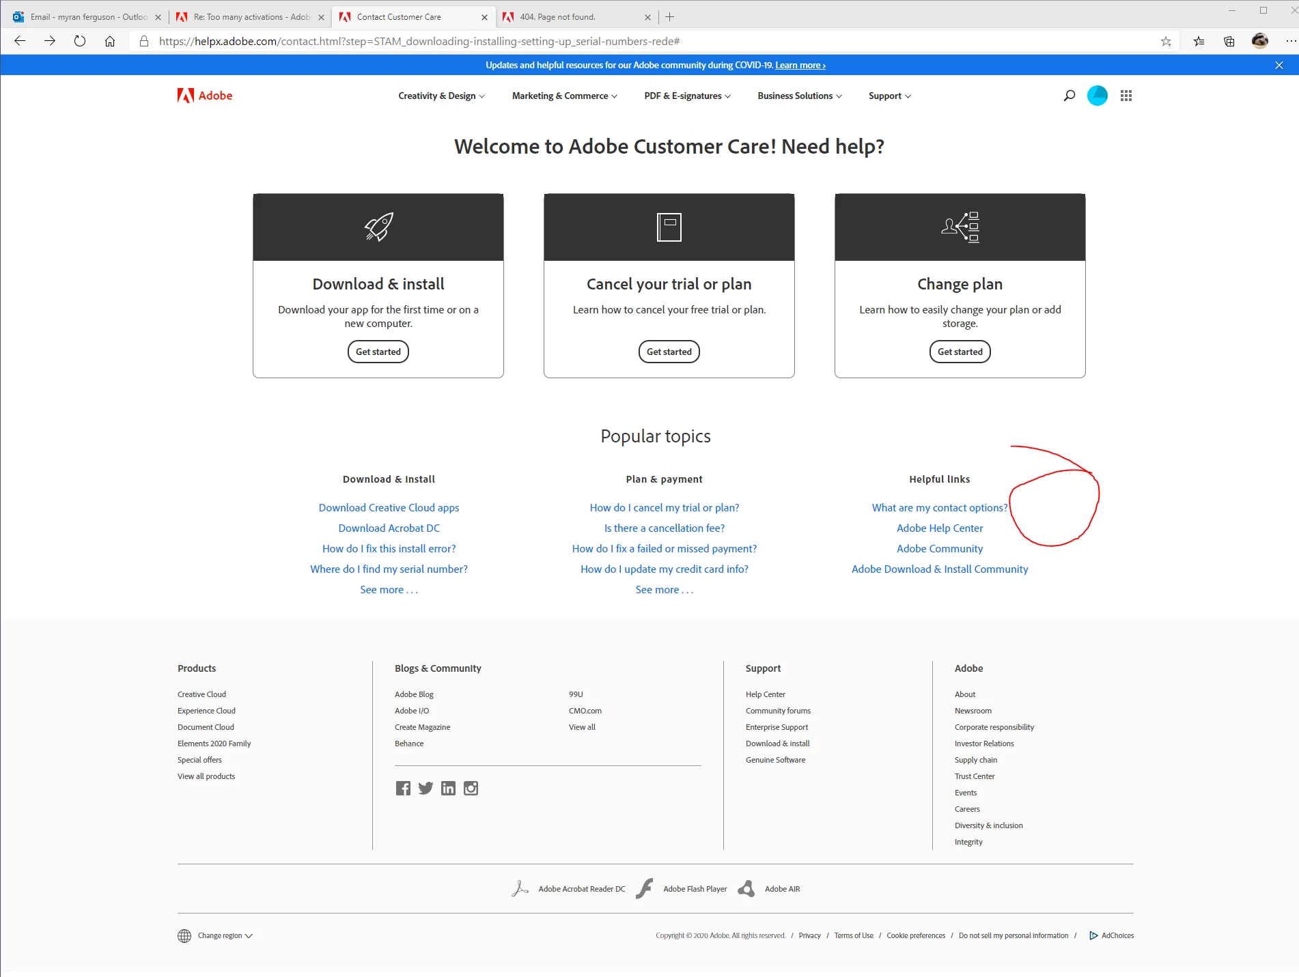Expand See more under Plan & payment
The image size is (1299, 977).
click(x=664, y=589)
